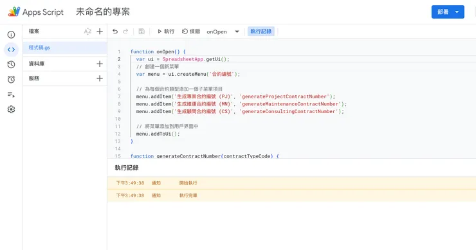Add a new file with plus icon
The width and height of the screenshot is (476, 250).
[100, 31]
